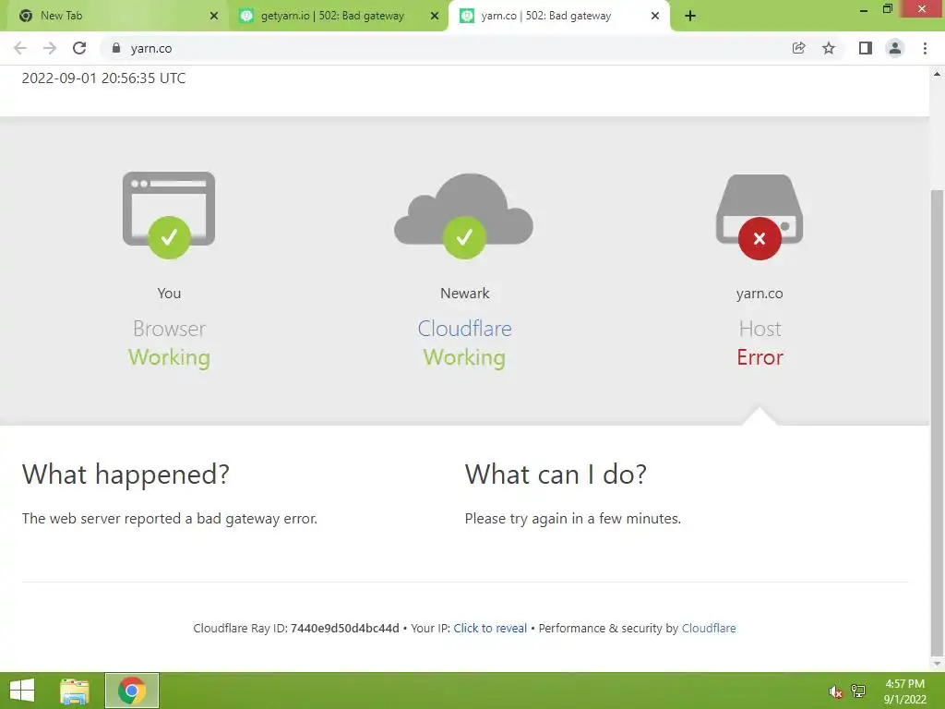
Task: Bookmark this tab with star
Action: coord(829,48)
